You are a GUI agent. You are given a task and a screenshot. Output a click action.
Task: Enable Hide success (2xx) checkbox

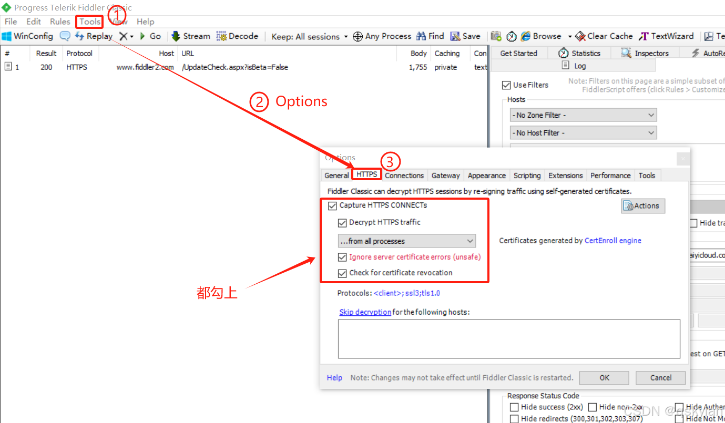tap(514, 407)
